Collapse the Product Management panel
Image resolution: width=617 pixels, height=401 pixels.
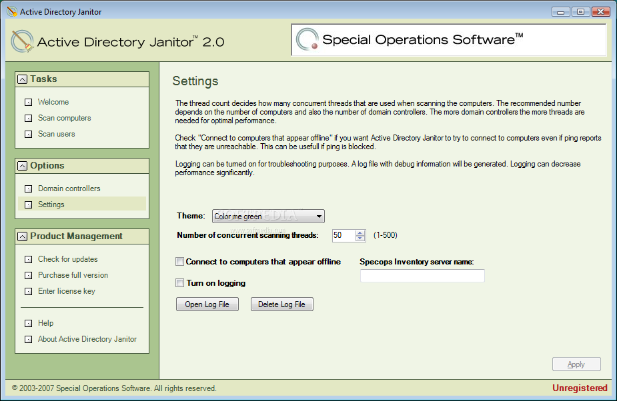tap(23, 236)
